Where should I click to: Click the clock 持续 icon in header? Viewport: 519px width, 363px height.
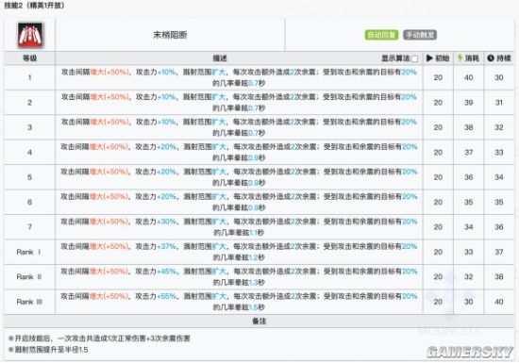click(491, 58)
